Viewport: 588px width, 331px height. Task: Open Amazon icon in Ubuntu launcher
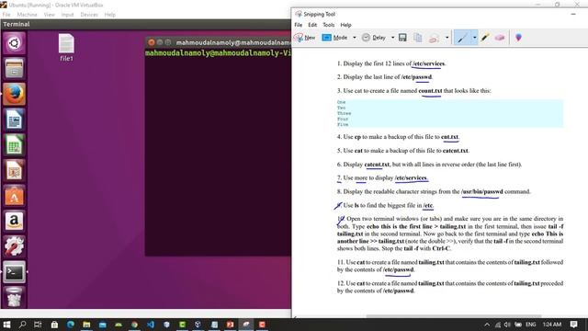point(15,221)
